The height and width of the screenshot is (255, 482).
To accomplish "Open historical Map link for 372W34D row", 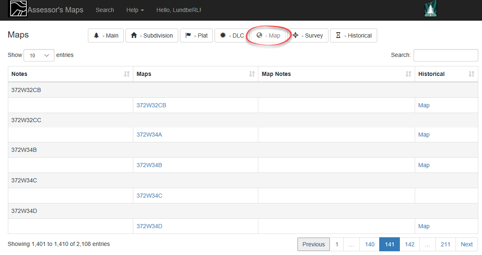I will [423, 226].
